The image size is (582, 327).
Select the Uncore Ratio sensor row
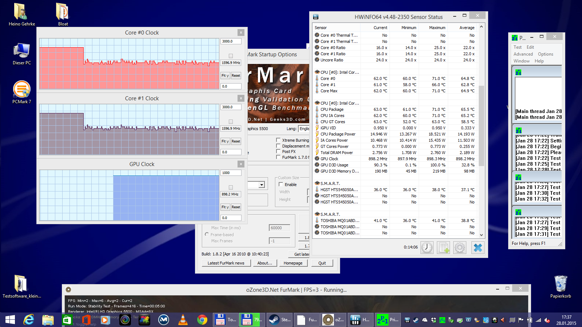pos(395,60)
